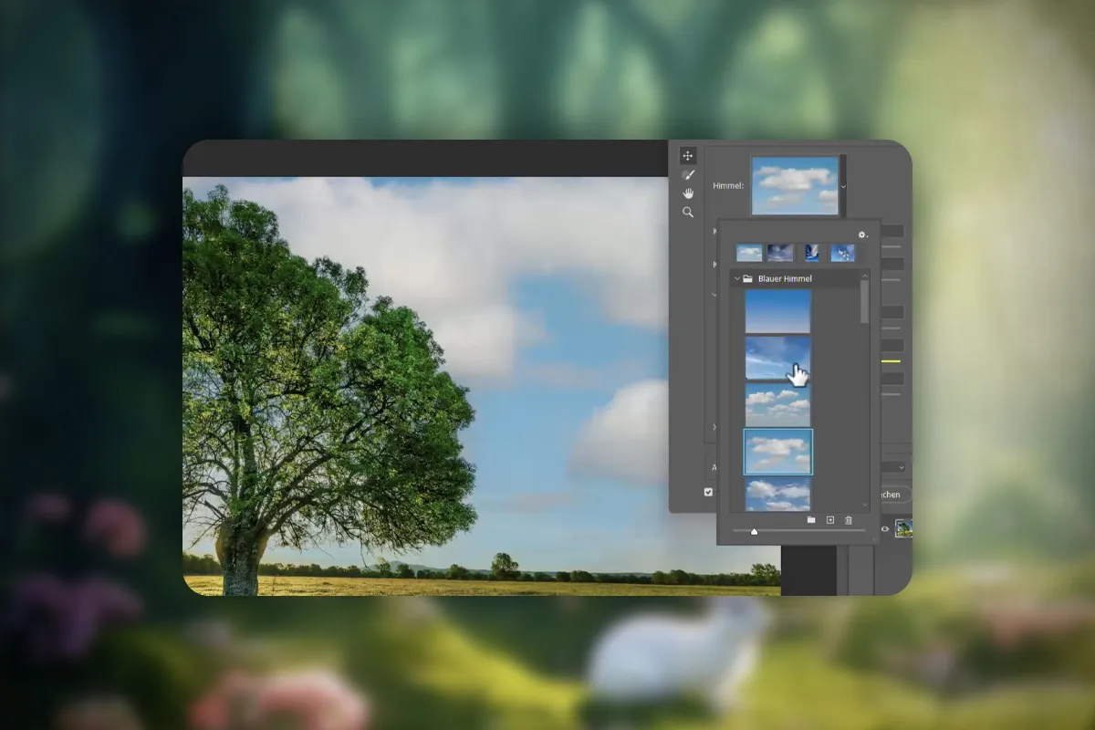Expand the right-pointing arrow section in the dialog
1095x730 pixels.
pyautogui.click(x=714, y=427)
